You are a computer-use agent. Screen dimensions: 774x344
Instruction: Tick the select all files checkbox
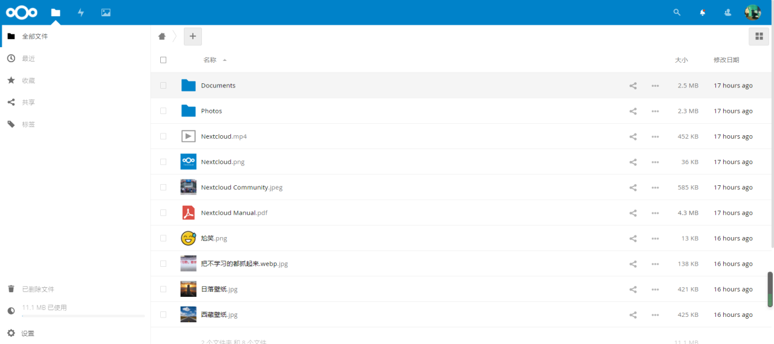(x=163, y=60)
